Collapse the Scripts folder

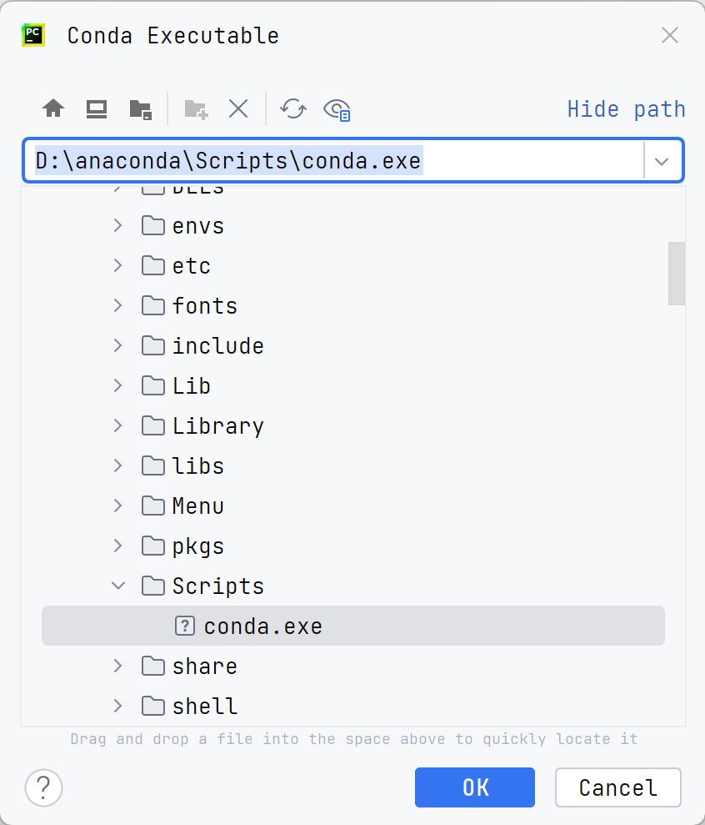point(118,586)
